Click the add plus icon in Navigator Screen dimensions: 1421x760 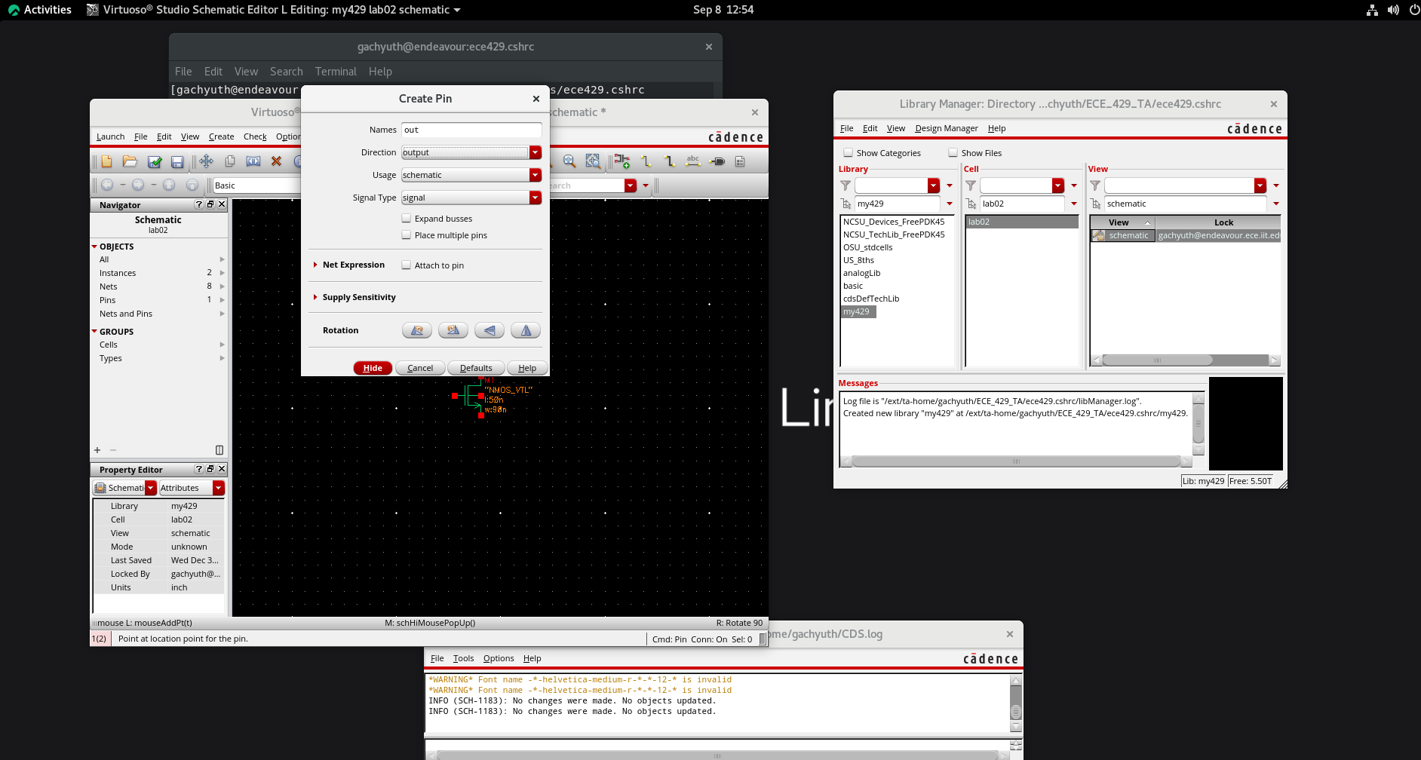97,450
